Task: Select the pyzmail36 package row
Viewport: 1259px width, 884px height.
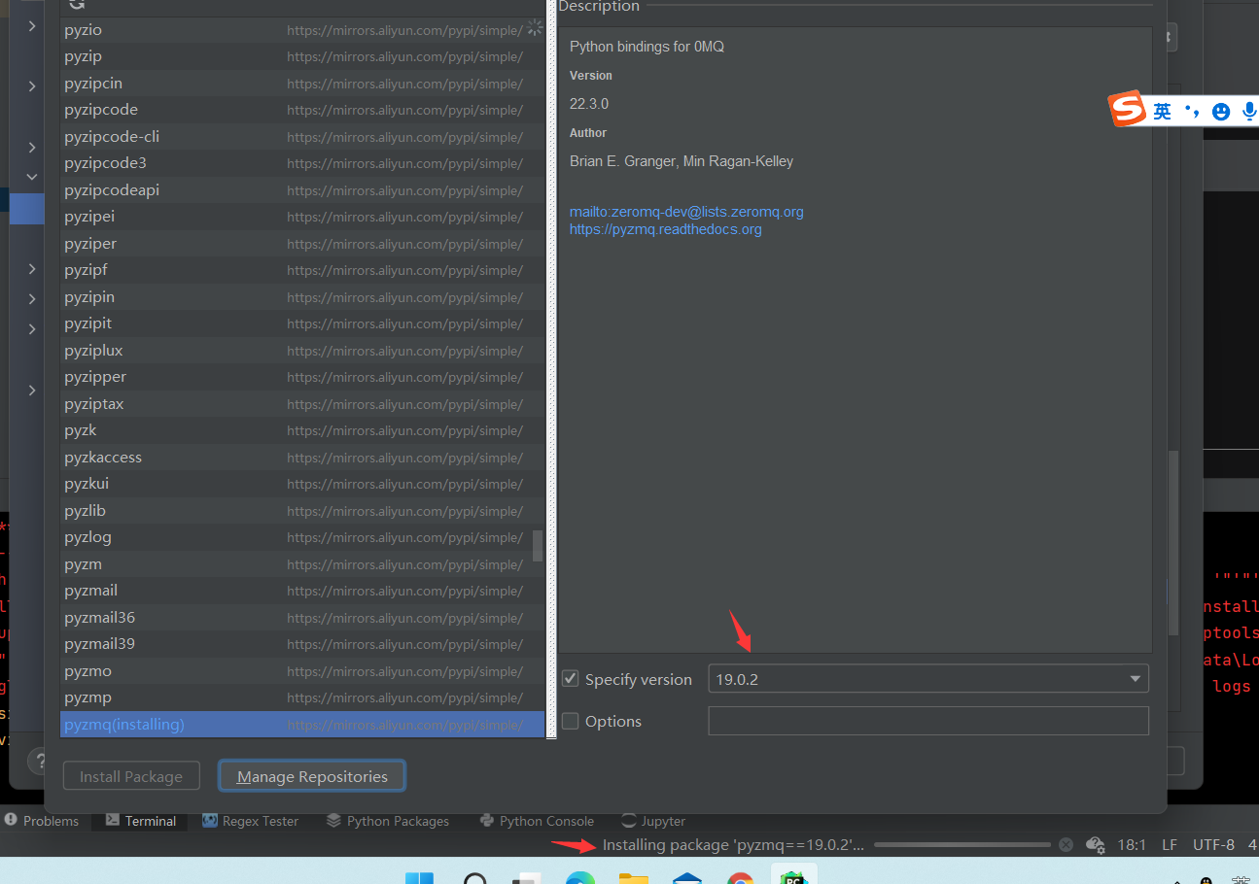Action: [302, 618]
